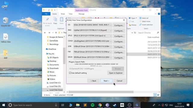Click History in Explorer ribbon
The height and width of the screenshot is (108, 193).
click(x=132, y=25)
